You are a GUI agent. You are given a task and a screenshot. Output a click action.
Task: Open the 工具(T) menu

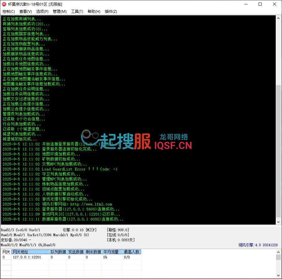77,12
